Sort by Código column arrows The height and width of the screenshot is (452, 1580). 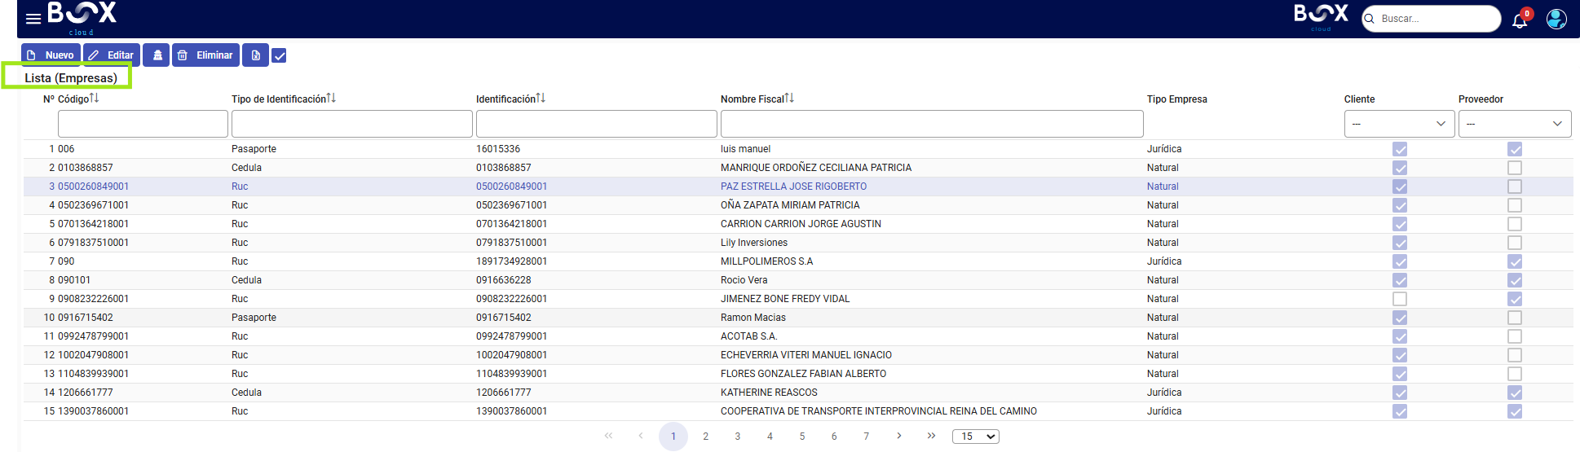[95, 99]
